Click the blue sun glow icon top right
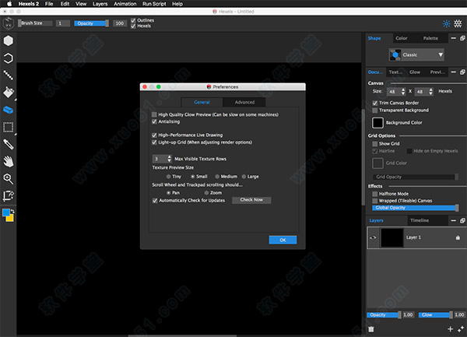The width and height of the screenshot is (467, 337). pyautogui.click(x=447, y=23)
